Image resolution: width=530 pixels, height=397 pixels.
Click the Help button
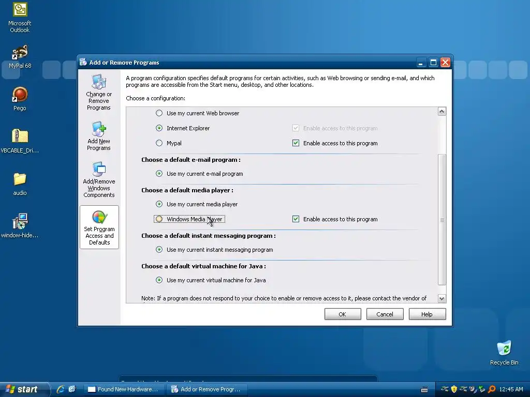click(x=427, y=314)
